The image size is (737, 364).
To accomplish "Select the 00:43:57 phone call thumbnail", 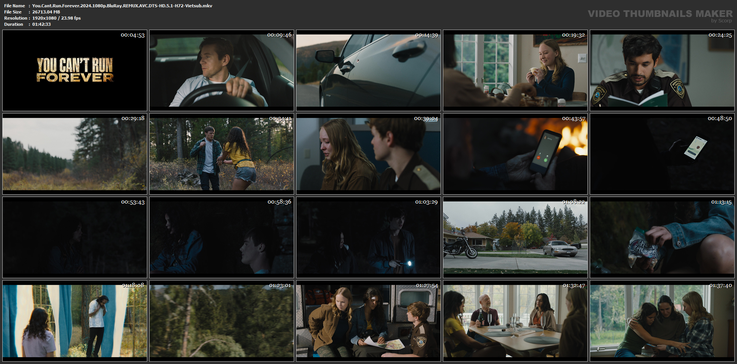I will pyautogui.click(x=515, y=154).
